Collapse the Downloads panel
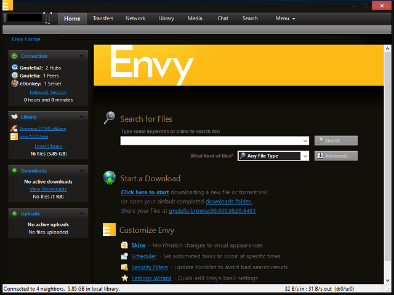Screen dimensions: 394x295 pos(81,171)
